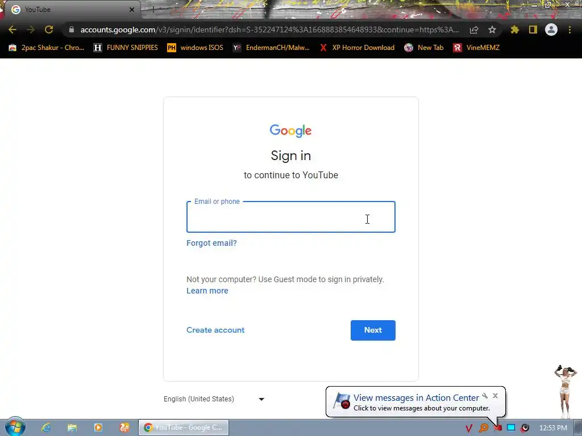Open the windows ISOS bookmark
Image resolution: width=582 pixels, height=436 pixels.
coord(196,48)
